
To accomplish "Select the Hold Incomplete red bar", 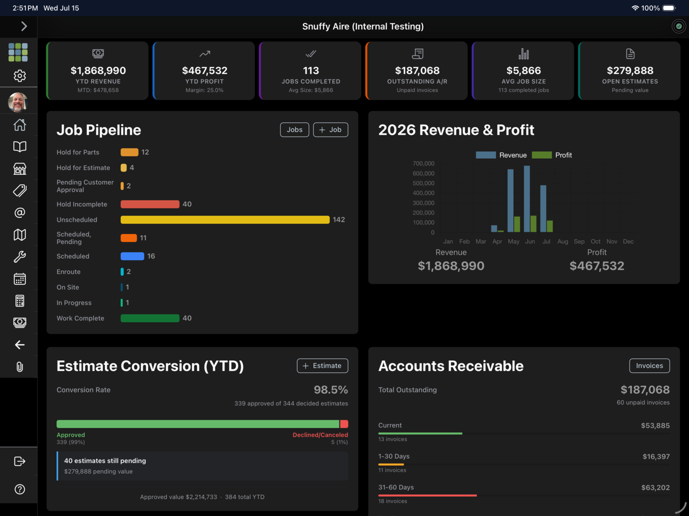I will 150,204.
